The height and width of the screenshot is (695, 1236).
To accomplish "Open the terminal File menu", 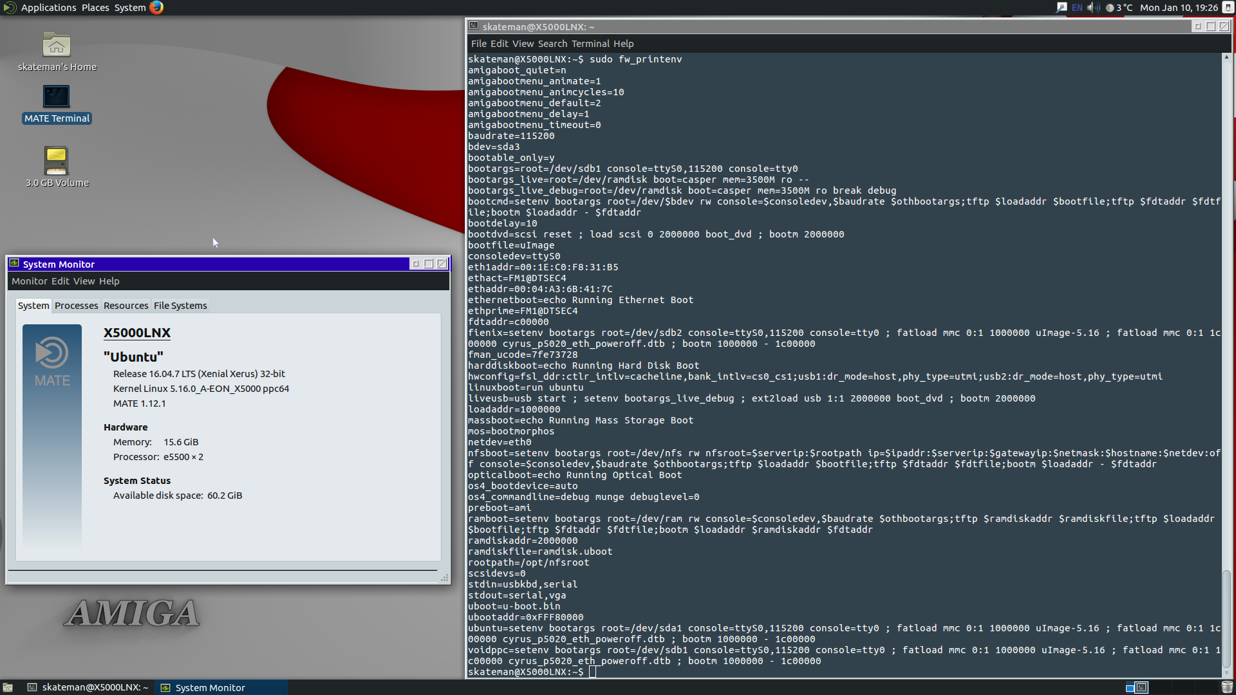I will click(479, 44).
